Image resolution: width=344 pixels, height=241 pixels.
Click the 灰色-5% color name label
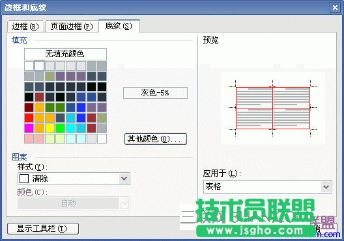[155, 93]
